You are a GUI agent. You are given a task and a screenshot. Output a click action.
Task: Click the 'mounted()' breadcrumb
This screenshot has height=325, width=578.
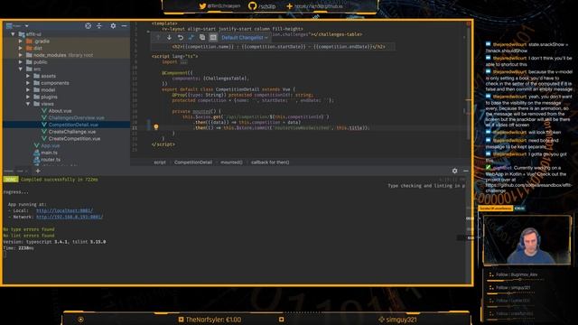click(x=231, y=162)
